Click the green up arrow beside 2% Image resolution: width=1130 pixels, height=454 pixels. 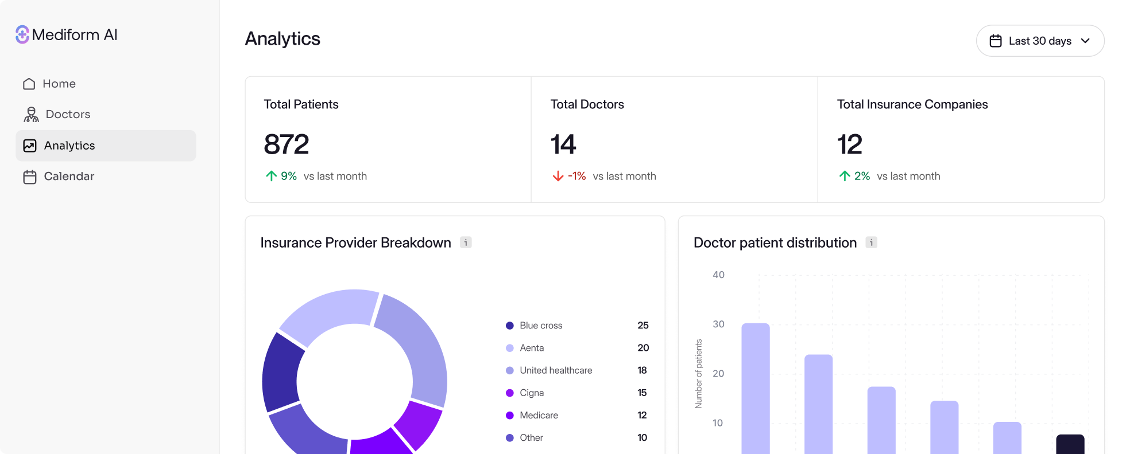845,176
